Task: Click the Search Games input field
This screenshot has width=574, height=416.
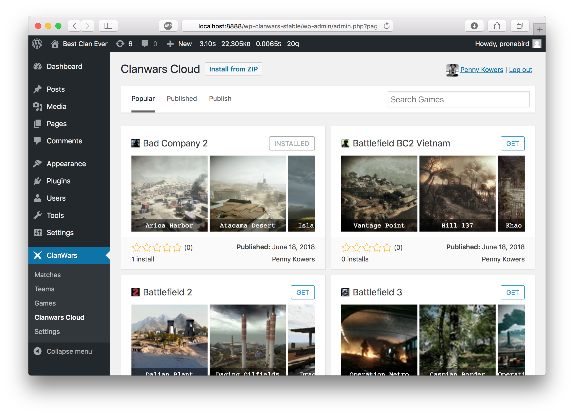Action: click(458, 99)
